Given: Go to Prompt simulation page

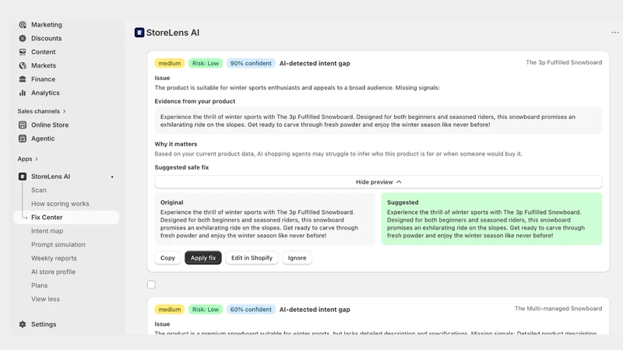Looking at the screenshot, I should click(58, 244).
